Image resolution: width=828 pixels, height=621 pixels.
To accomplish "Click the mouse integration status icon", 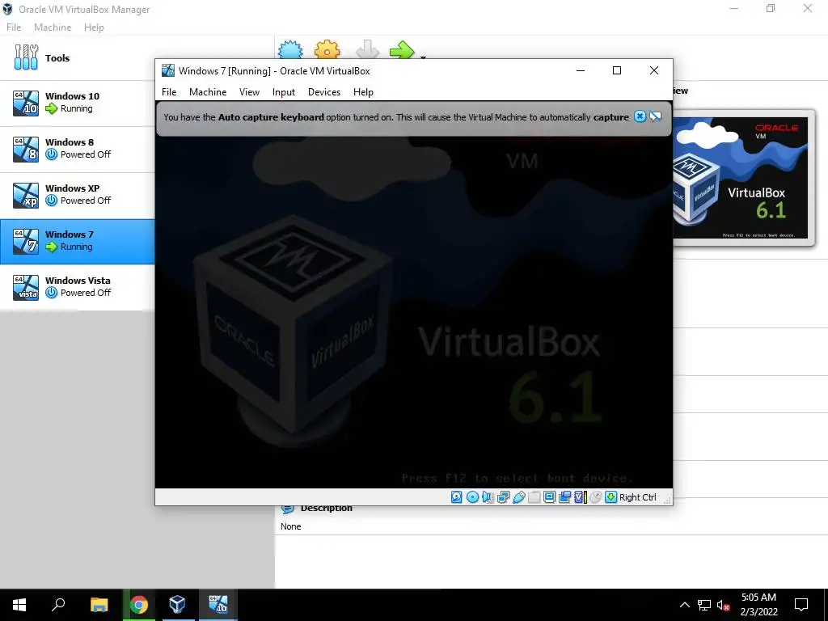I will coord(595,497).
